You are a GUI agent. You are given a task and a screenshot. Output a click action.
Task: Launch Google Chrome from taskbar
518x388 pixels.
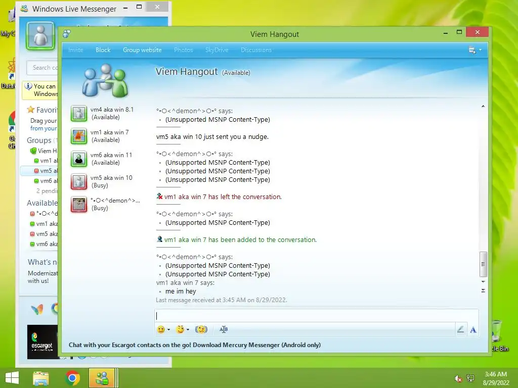coord(72,378)
